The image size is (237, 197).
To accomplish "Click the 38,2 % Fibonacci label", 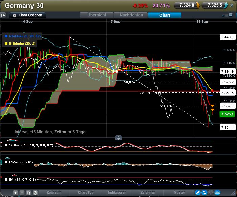I will [146, 93].
